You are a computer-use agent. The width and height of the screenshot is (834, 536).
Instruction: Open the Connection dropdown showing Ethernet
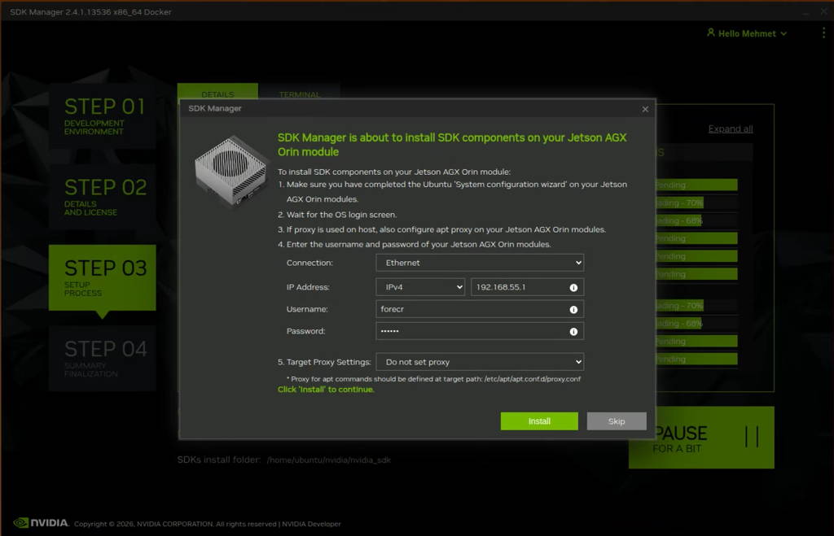(x=480, y=263)
